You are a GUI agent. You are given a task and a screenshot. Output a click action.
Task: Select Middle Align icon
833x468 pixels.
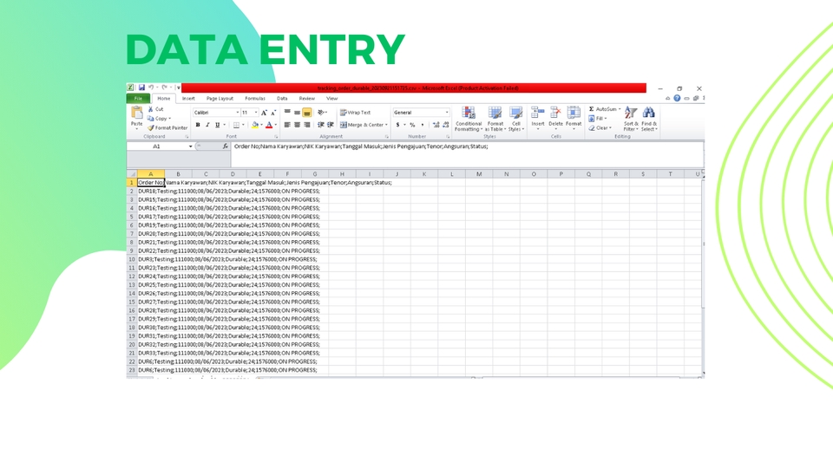tap(297, 113)
